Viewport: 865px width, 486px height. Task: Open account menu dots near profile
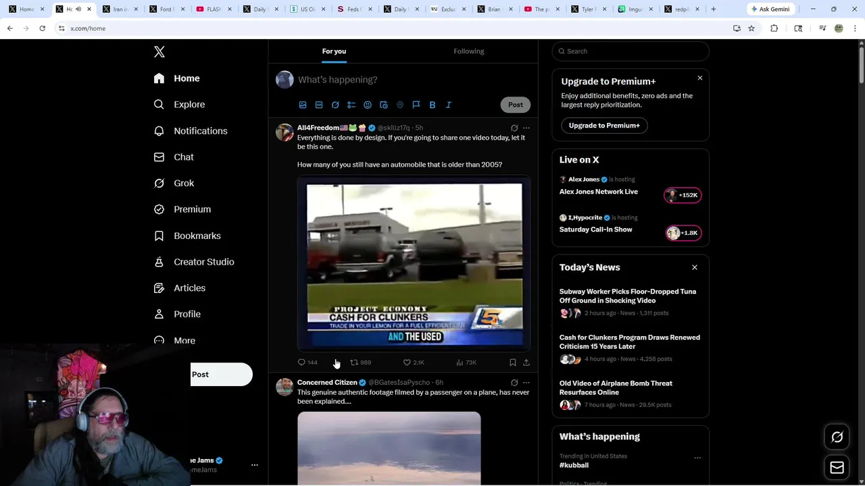[255, 465]
